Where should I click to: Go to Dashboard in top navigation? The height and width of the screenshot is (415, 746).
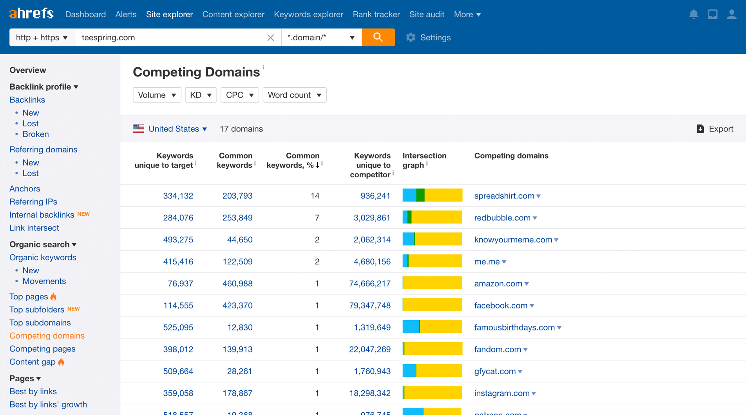pos(85,14)
